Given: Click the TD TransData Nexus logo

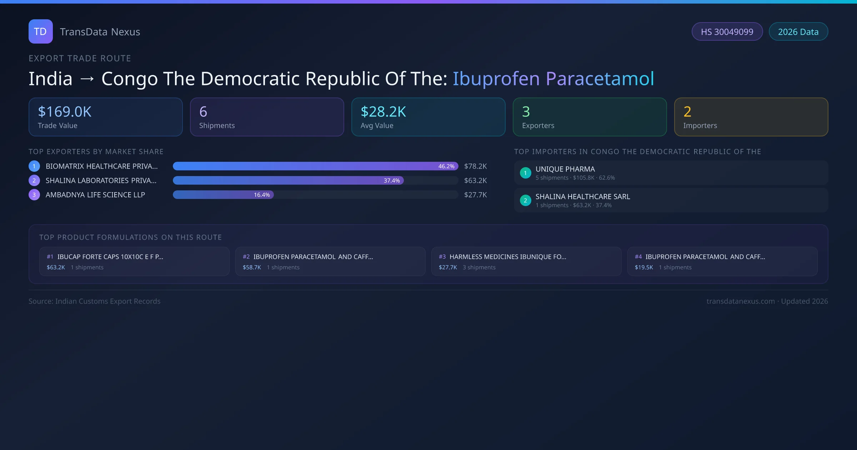Looking at the screenshot, I should (x=40, y=31).
